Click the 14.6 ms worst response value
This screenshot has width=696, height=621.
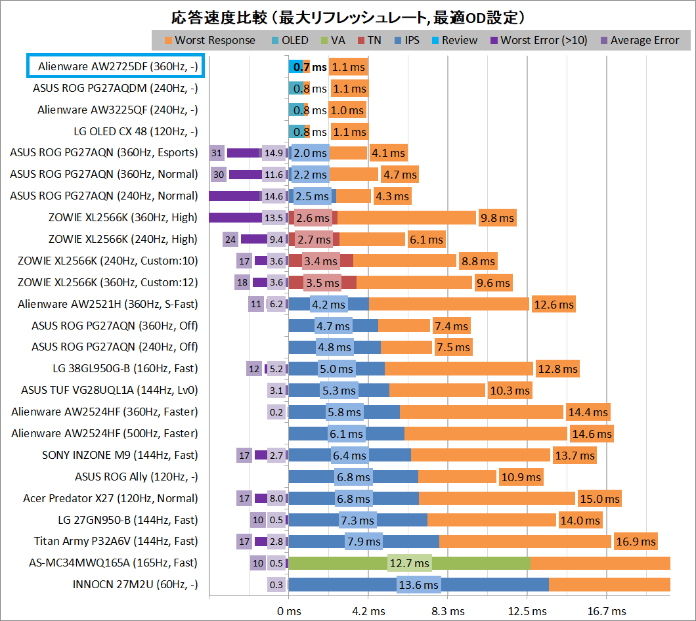coord(592,434)
